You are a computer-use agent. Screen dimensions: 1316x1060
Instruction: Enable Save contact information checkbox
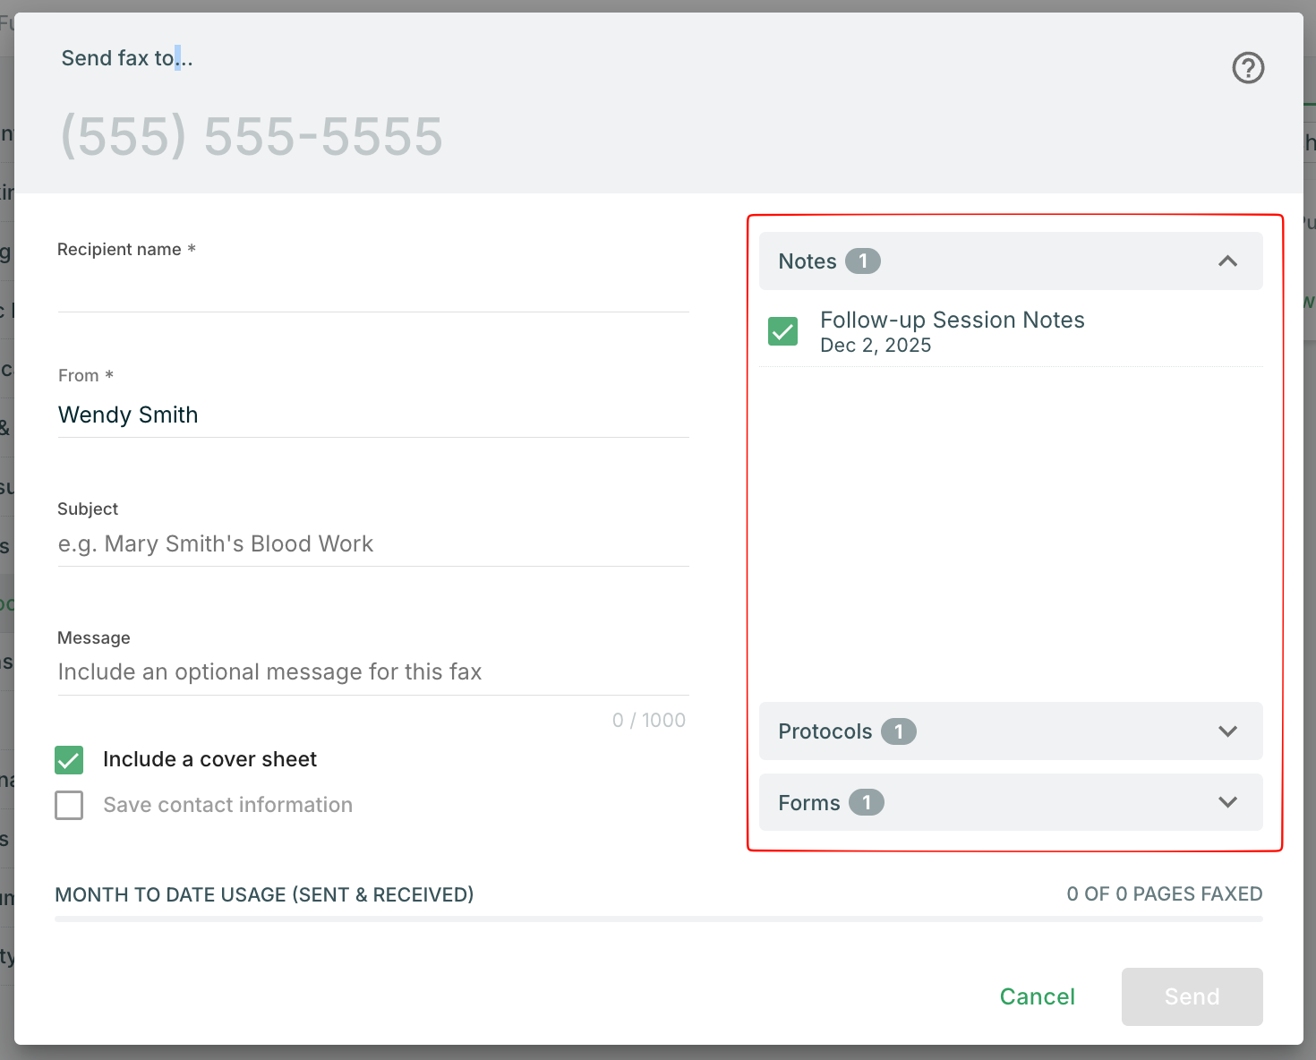pos(70,805)
